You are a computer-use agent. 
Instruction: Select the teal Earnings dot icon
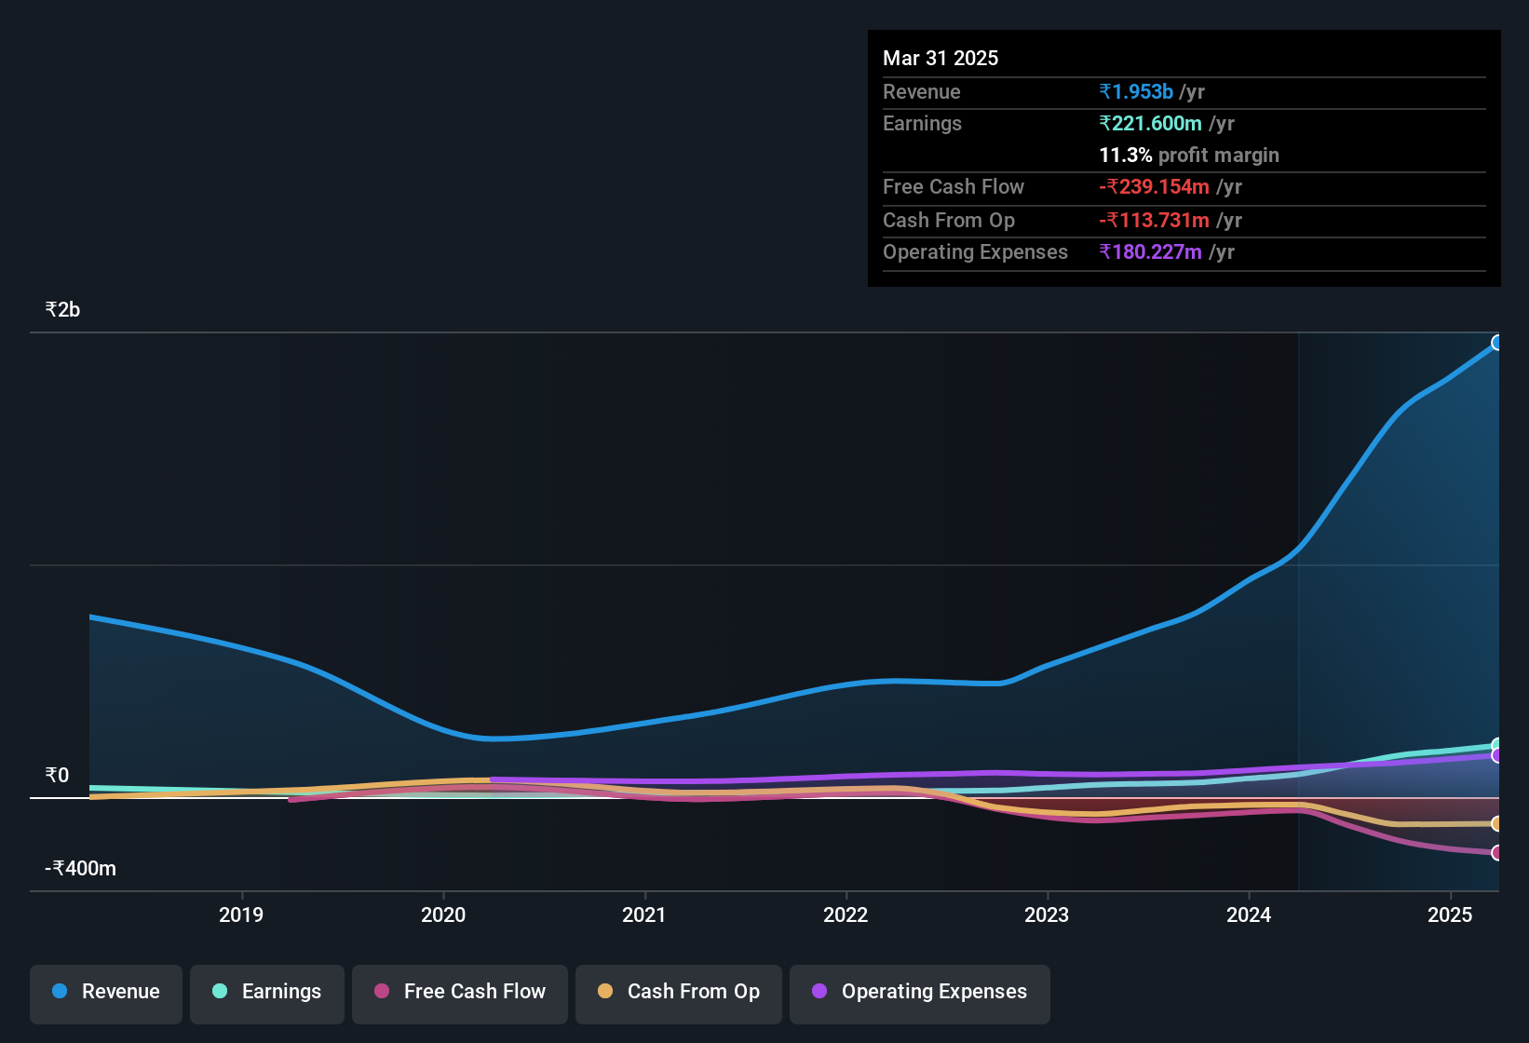point(220,992)
